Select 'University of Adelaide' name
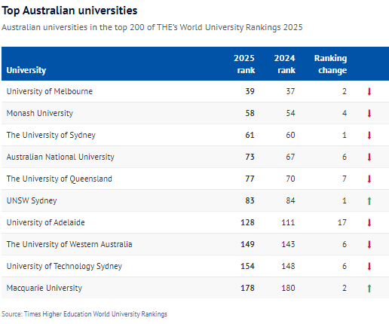Screen dimensions: 389x324 (46, 222)
